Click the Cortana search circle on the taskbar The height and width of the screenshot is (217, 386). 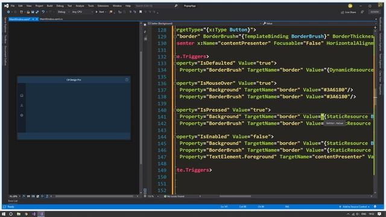pos(11,214)
